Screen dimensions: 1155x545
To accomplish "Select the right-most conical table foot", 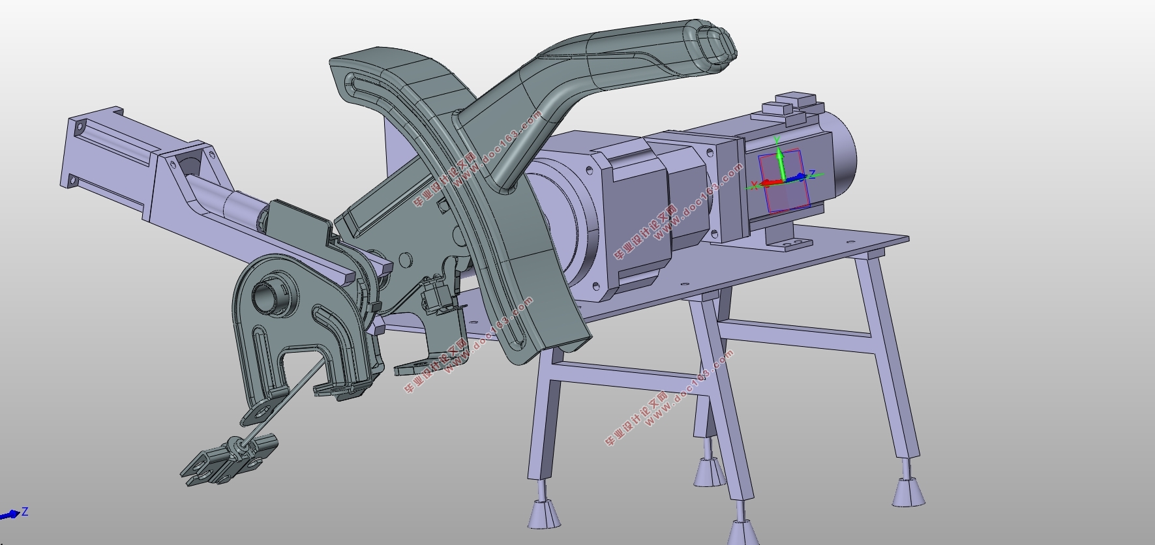I will 908,492.
